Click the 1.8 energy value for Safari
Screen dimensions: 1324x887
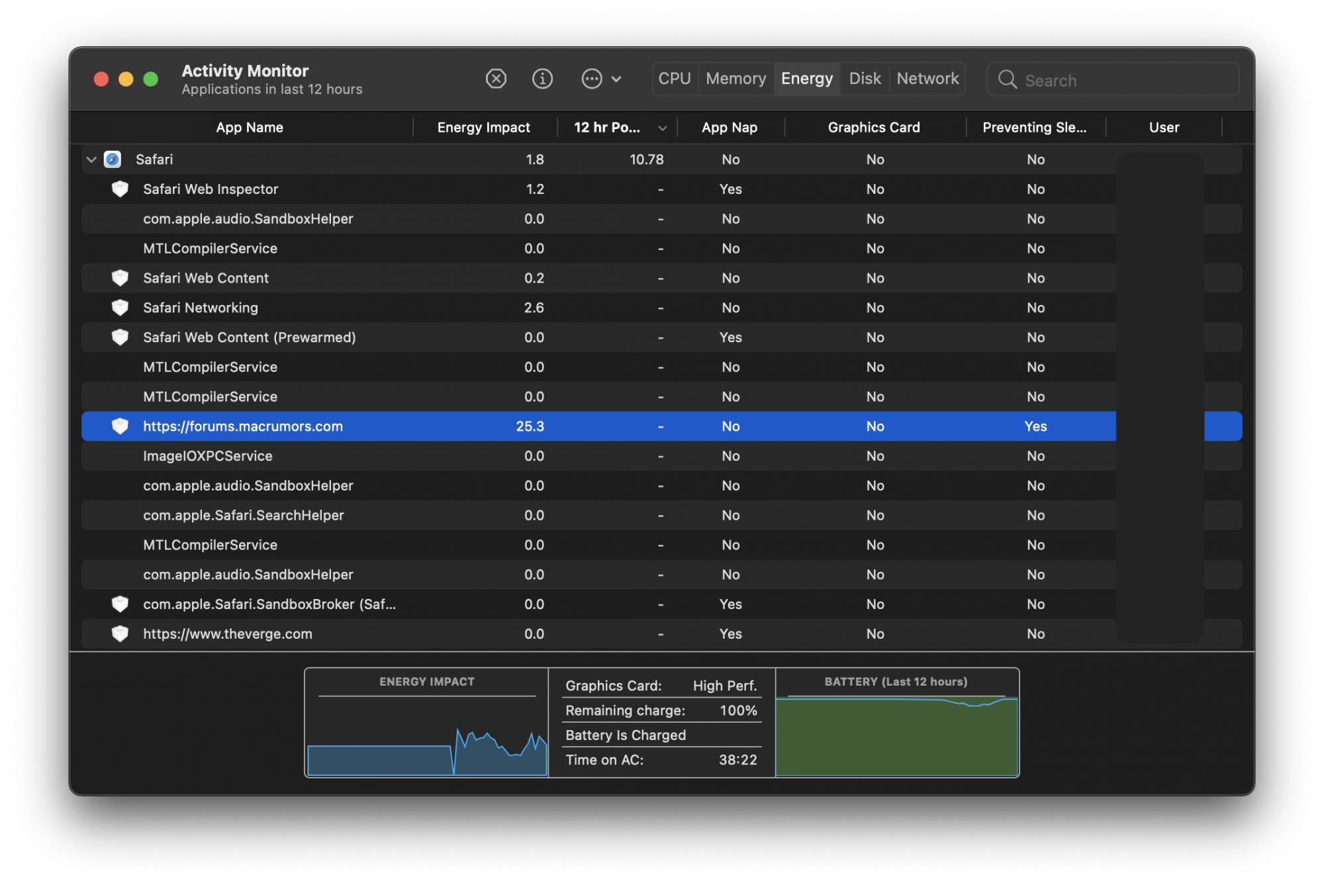pyautogui.click(x=534, y=160)
